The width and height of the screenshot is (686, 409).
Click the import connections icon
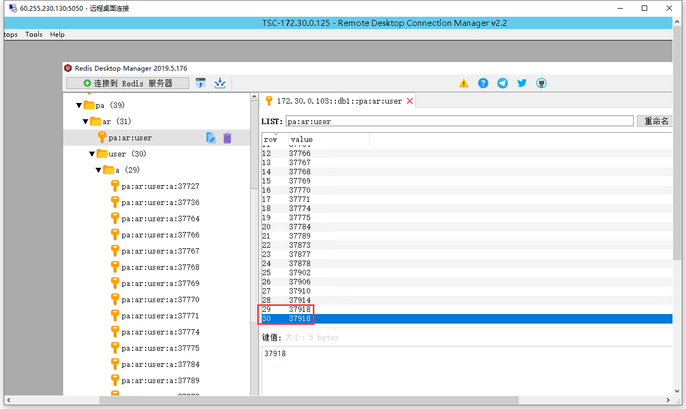coord(201,83)
